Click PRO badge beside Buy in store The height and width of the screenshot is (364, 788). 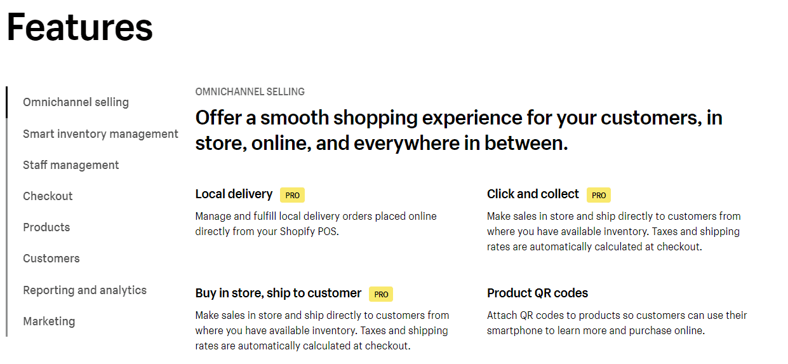tap(381, 295)
